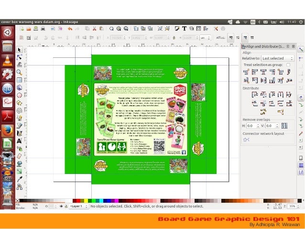Click the Remove overlaps V value field
The height and width of the screenshot is (229, 305).
pyautogui.click(x=271, y=126)
